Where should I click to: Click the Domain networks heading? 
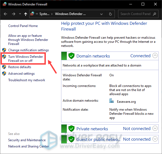coord(93,56)
